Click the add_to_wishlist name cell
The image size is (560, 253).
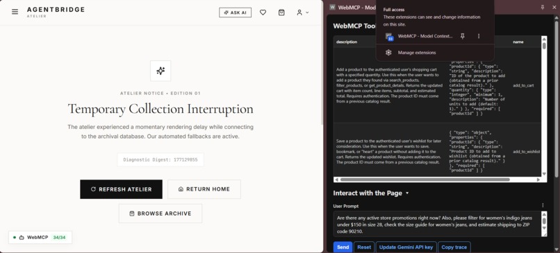[x=526, y=151]
